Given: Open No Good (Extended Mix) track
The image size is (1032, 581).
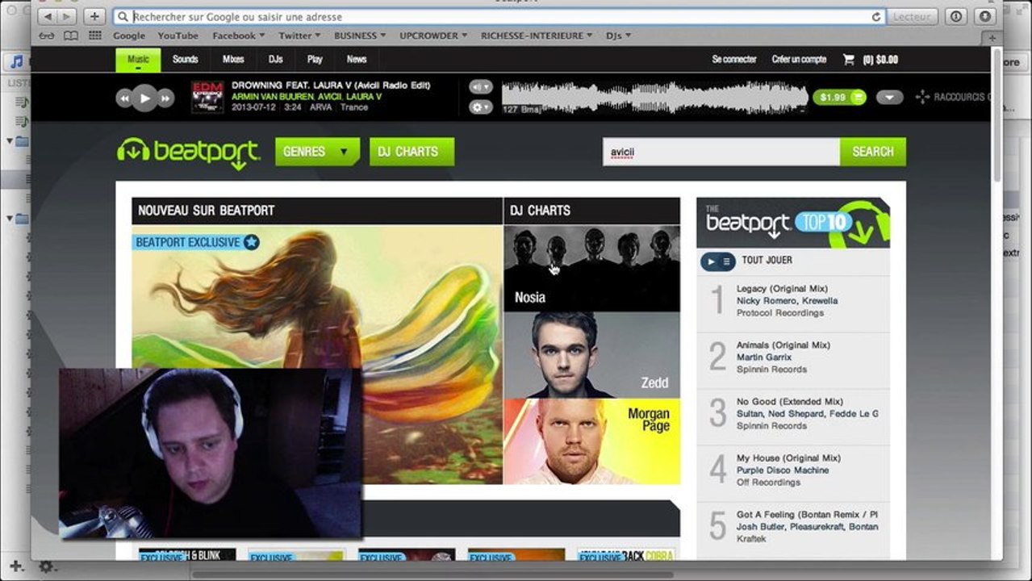Looking at the screenshot, I should tap(790, 401).
